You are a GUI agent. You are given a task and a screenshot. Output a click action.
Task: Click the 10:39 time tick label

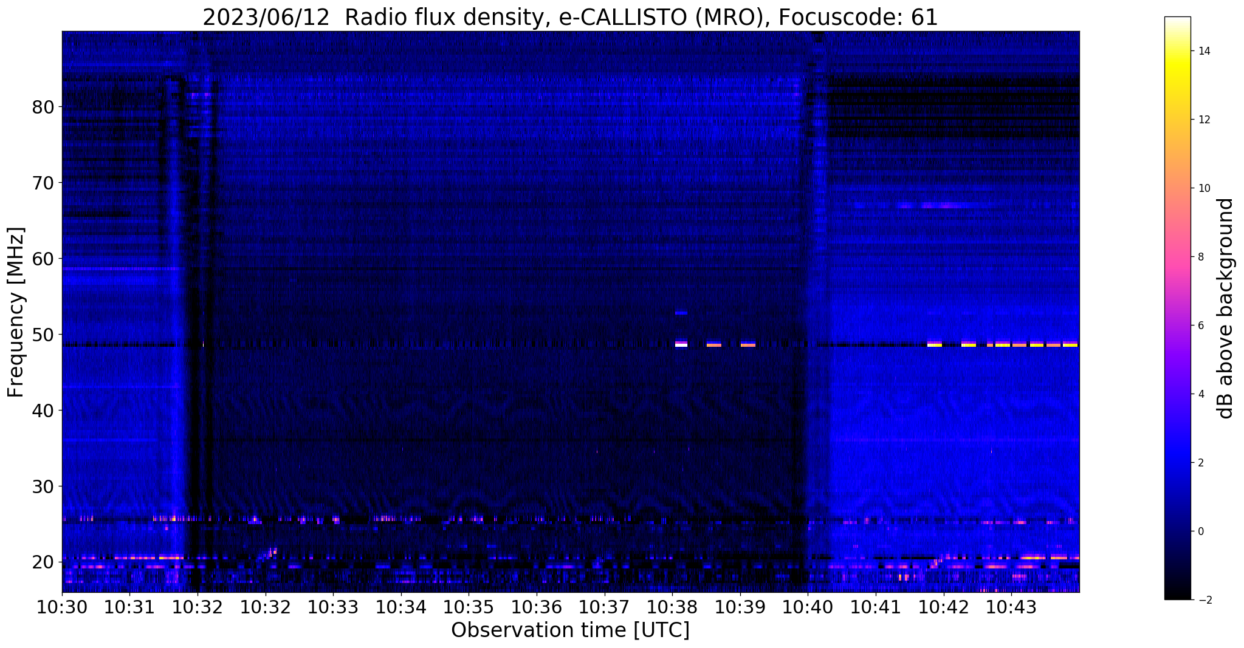[x=740, y=607]
